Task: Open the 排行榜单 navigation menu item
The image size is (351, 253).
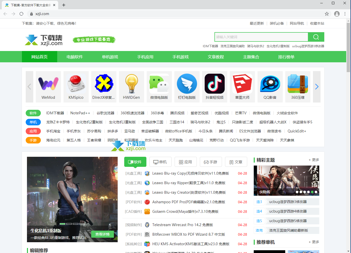Action: 286,57
